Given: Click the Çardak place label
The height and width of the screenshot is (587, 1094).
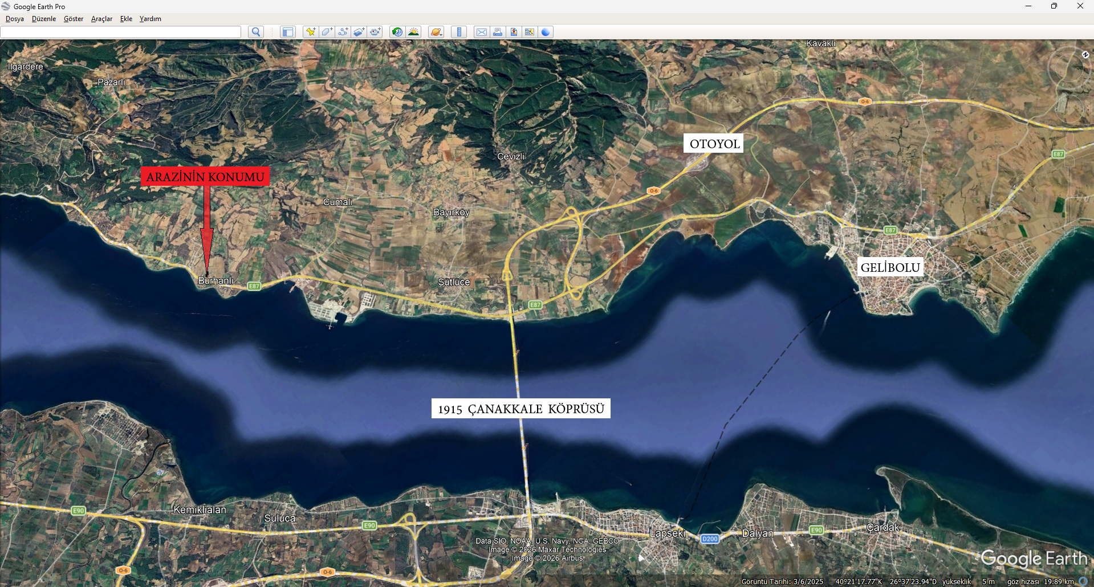Looking at the screenshot, I should point(883,528).
